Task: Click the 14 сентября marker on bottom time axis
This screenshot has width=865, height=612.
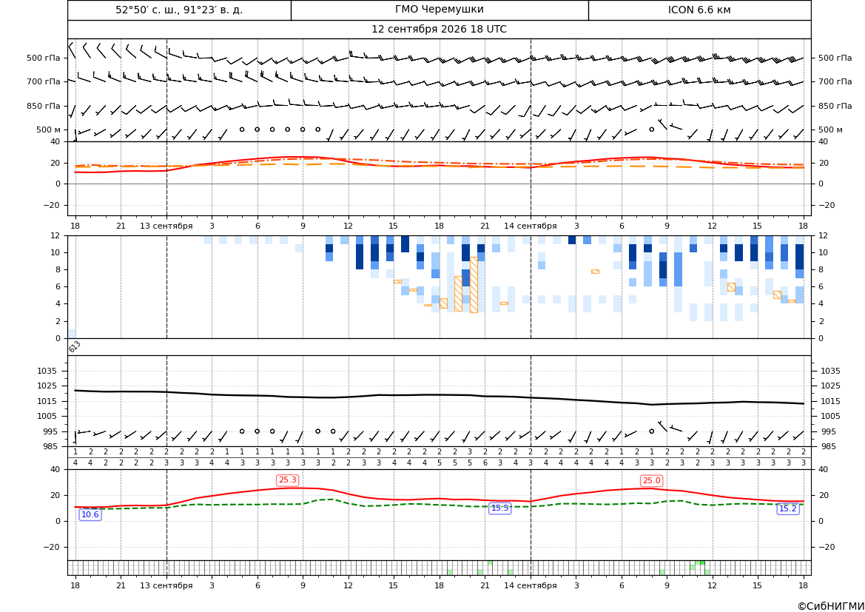Action: (531, 585)
